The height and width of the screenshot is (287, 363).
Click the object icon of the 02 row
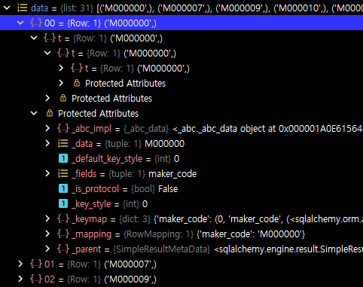tap(36, 279)
